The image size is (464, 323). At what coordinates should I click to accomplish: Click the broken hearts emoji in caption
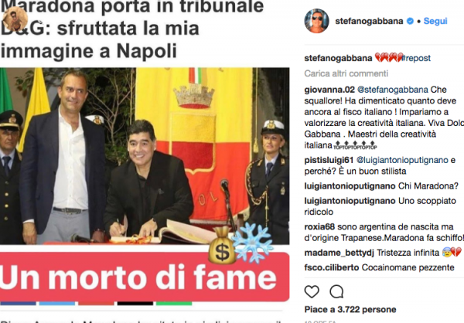point(389,57)
